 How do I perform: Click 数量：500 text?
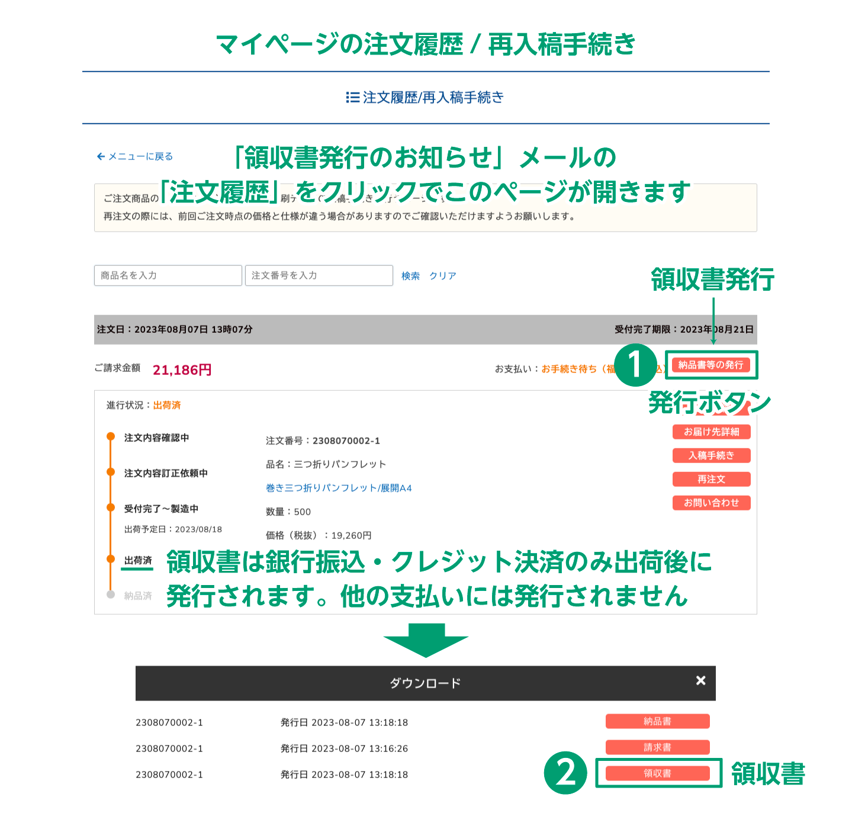tap(288, 512)
